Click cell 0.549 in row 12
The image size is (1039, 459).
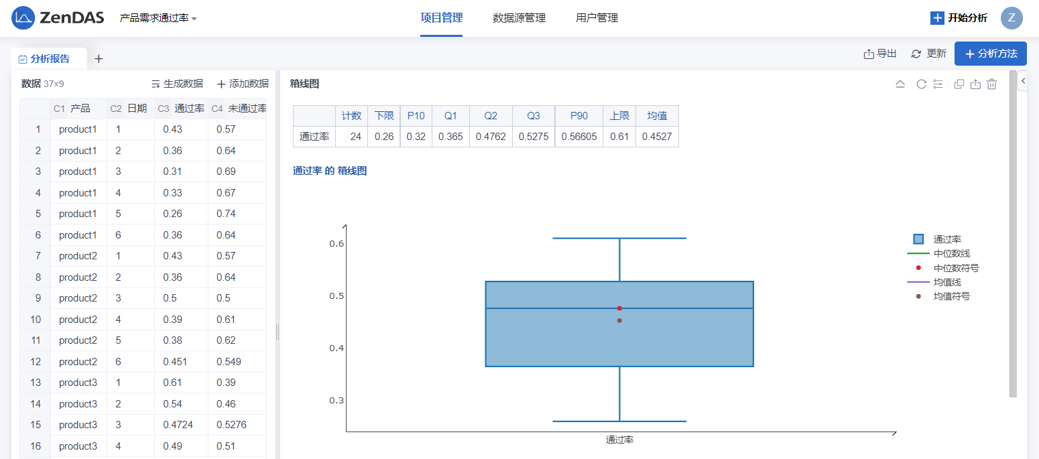tap(237, 362)
